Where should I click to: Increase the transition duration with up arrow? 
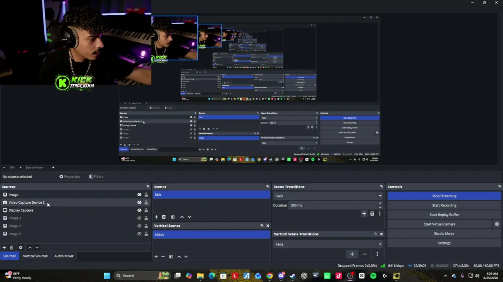[x=380, y=203]
